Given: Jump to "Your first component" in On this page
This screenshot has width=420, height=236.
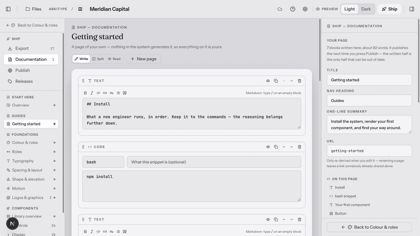Looking at the screenshot, I should point(352,205).
